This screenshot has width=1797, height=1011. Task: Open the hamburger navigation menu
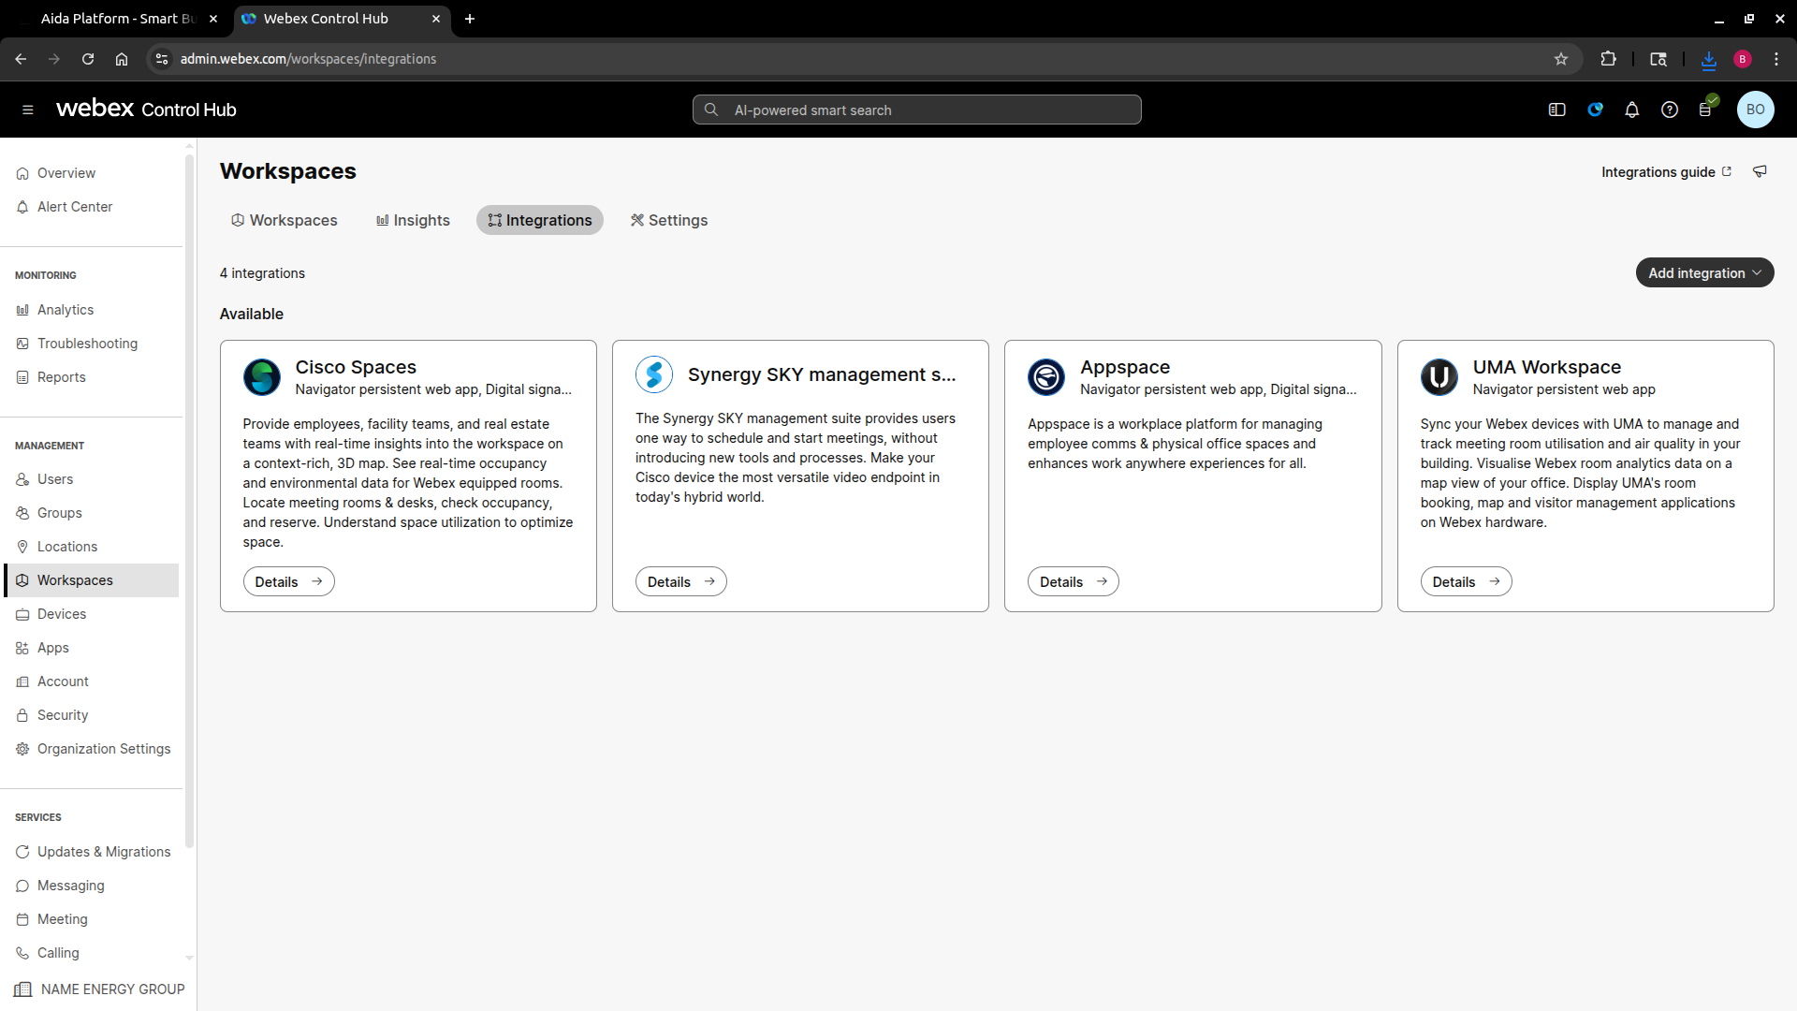click(27, 110)
